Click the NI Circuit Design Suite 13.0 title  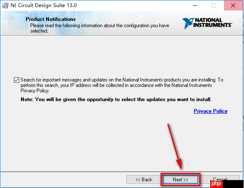click(44, 5)
